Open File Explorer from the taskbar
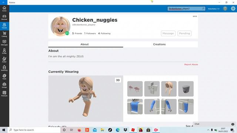The image size is (237, 133). tap(102, 130)
